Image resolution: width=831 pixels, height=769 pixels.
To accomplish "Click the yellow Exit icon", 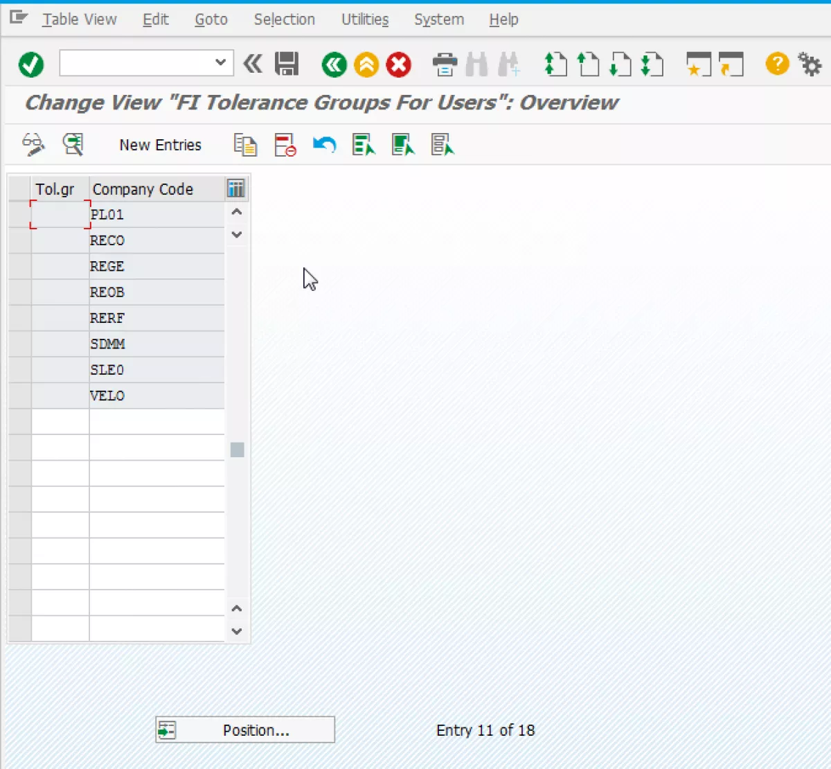I will tap(366, 65).
